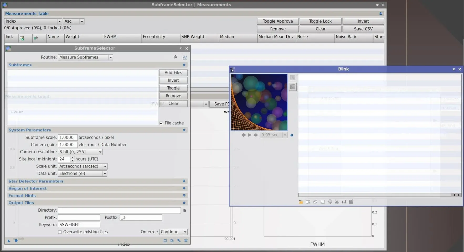Click Blink's next image arrow
Screen dimensions: 464x252
click(255, 135)
